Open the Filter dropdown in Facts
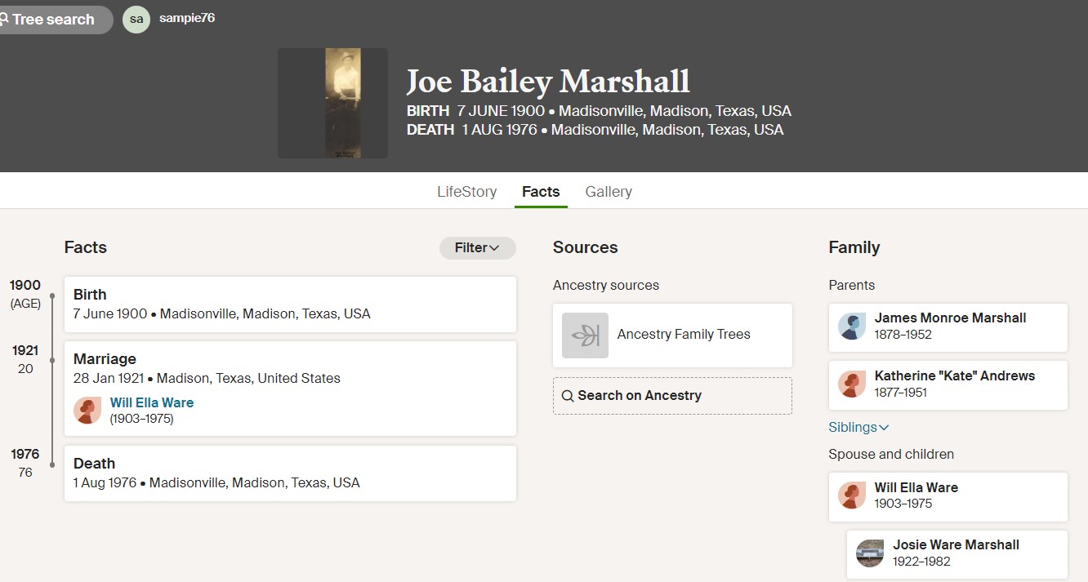The width and height of the screenshot is (1088, 582). pyautogui.click(x=478, y=248)
